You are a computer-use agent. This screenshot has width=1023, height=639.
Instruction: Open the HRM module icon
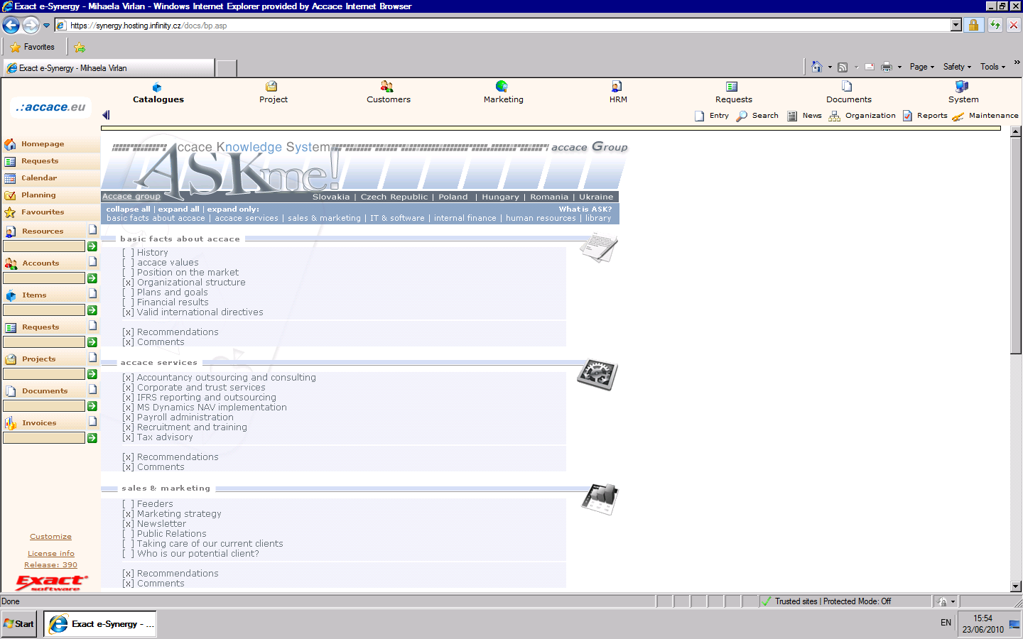(x=617, y=87)
